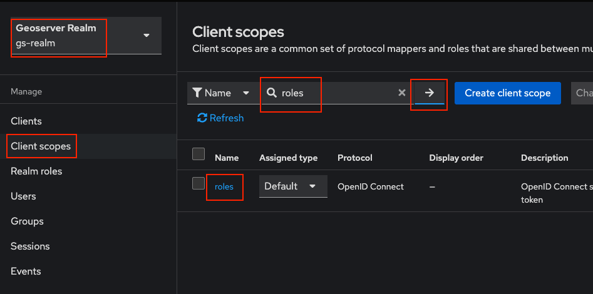Open Clients in the sidebar
The image size is (593, 294).
click(x=26, y=121)
